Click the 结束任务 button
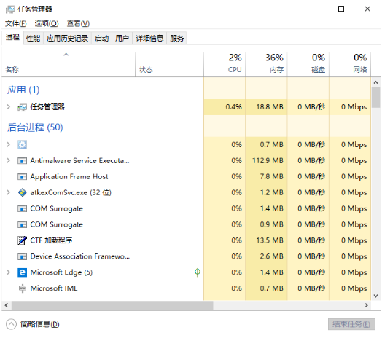This screenshot has height=338, width=382. (351, 324)
